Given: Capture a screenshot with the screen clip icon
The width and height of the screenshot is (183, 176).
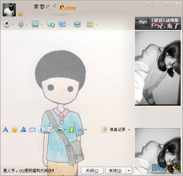Looking at the screenshot, I should coord(81,130).
